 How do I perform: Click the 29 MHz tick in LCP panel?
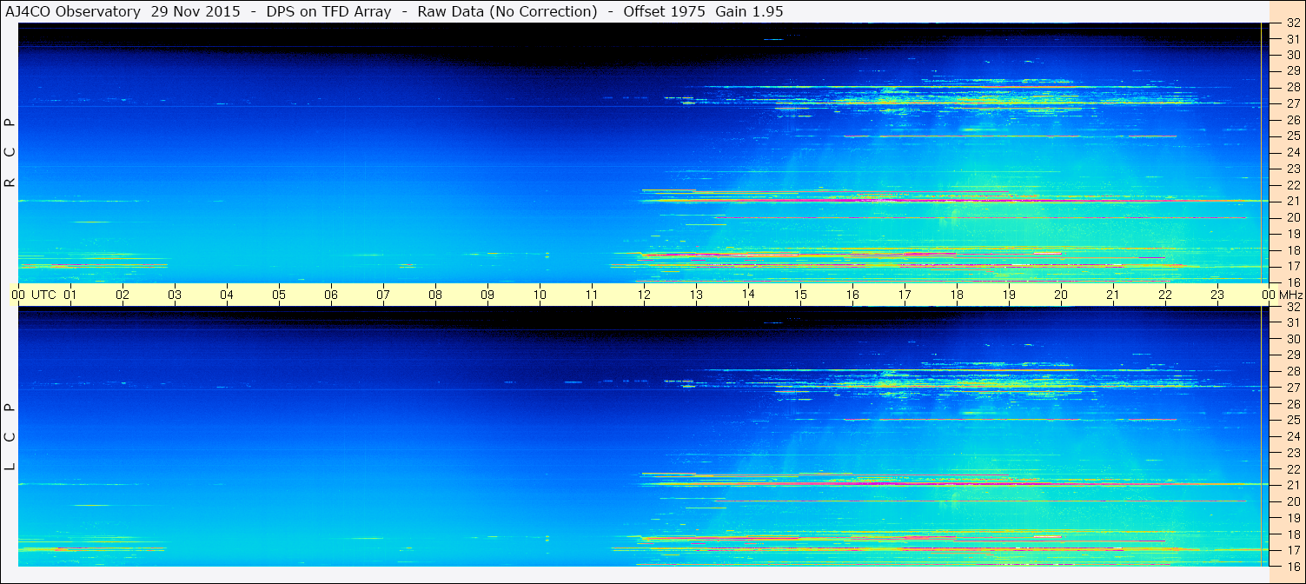(1292, 355)
